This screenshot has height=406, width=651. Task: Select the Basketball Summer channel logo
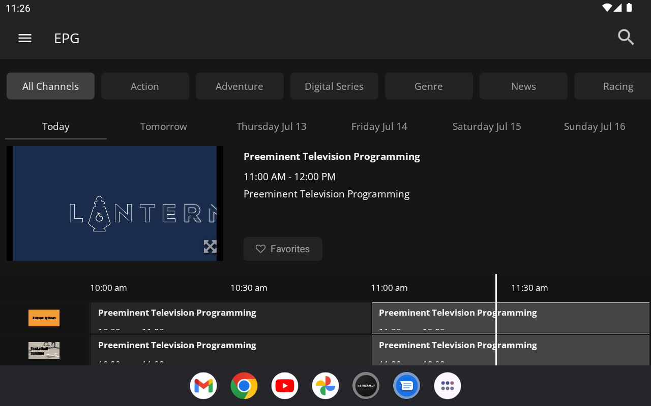[44, 350]
